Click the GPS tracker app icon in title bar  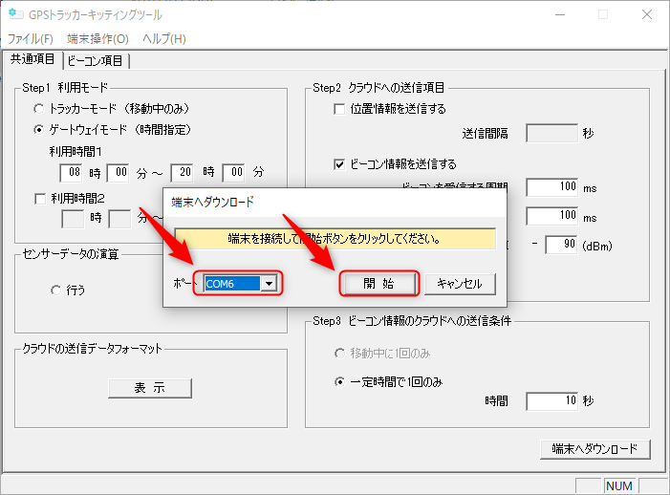pyautogui.click(x=15, y=14)
